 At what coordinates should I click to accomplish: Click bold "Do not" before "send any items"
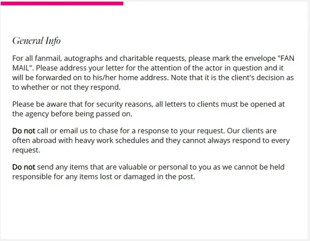24,167
